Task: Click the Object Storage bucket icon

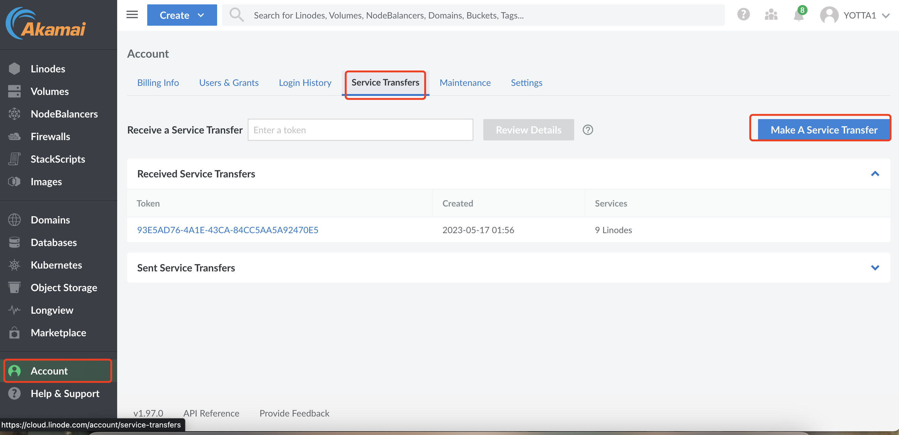Action: coord(14,288)
